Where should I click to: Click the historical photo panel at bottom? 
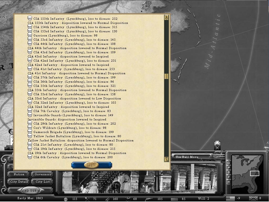[139, 179]
